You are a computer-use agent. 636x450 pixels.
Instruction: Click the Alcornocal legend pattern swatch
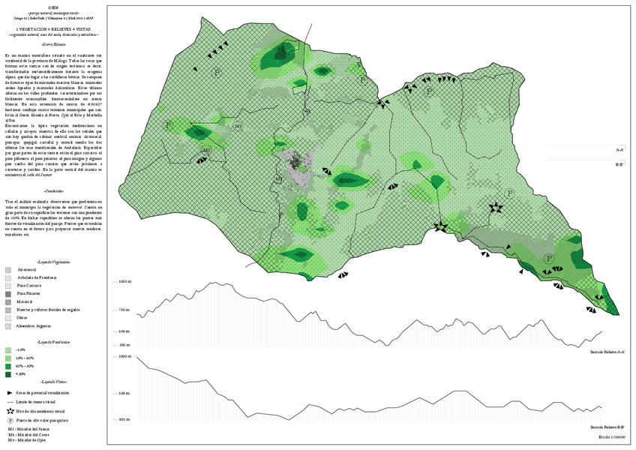[7, 269]
